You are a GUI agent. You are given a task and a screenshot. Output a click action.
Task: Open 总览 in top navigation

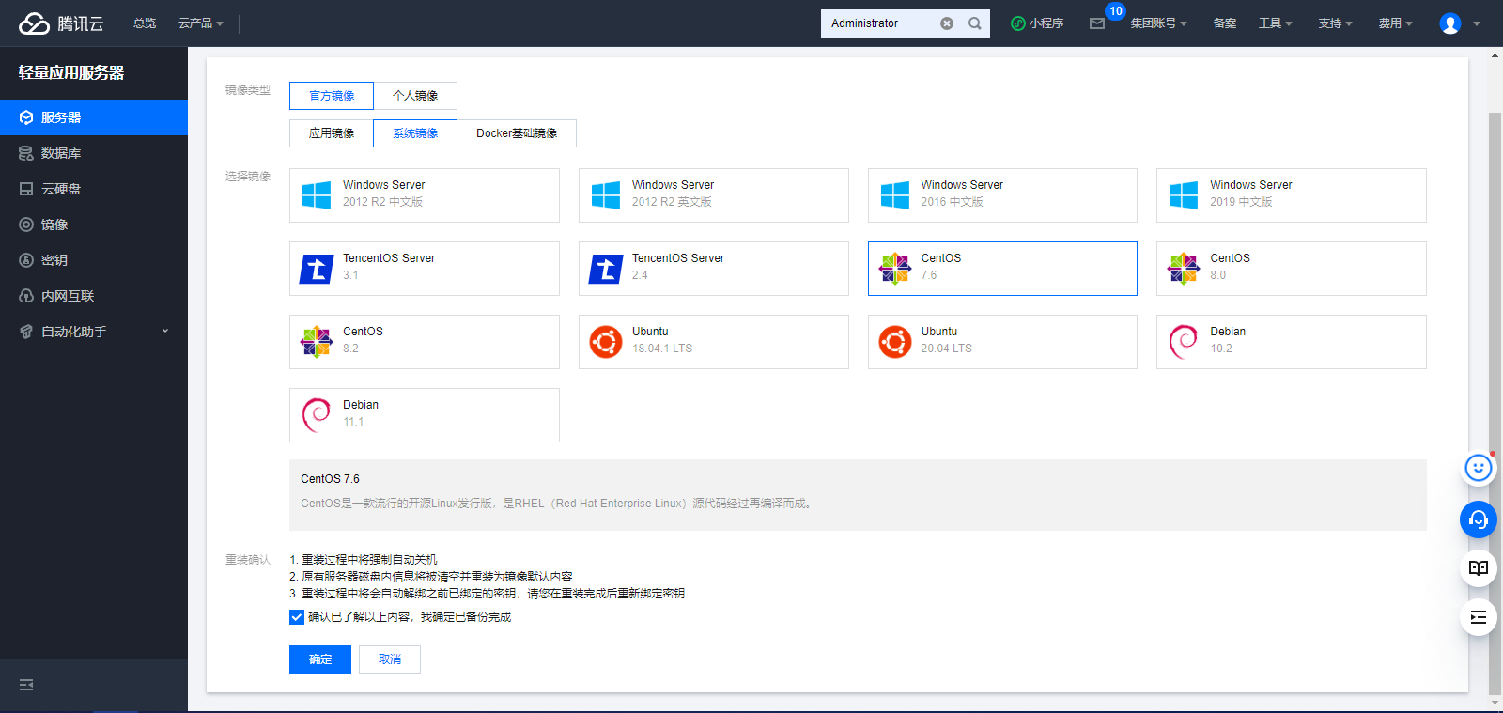click(145, 23)
